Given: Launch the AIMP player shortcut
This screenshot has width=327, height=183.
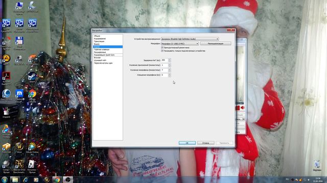Looking at the screenshot, I should (6, 59).
